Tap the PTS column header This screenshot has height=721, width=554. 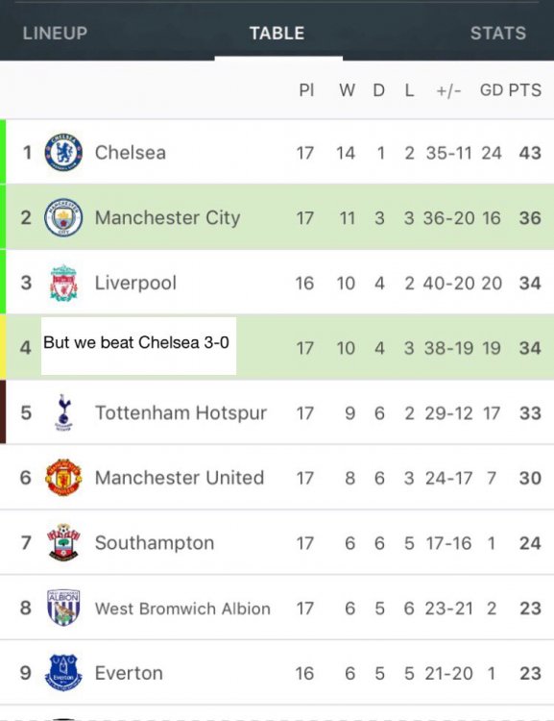click(x=525, y=90)
